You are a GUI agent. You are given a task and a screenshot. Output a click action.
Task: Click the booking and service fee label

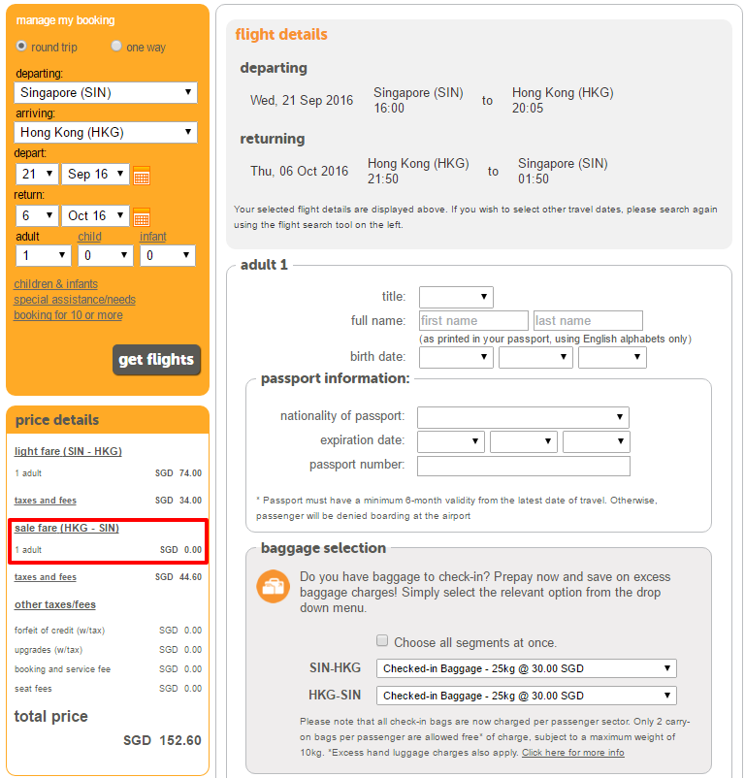(x=62, y=669)
